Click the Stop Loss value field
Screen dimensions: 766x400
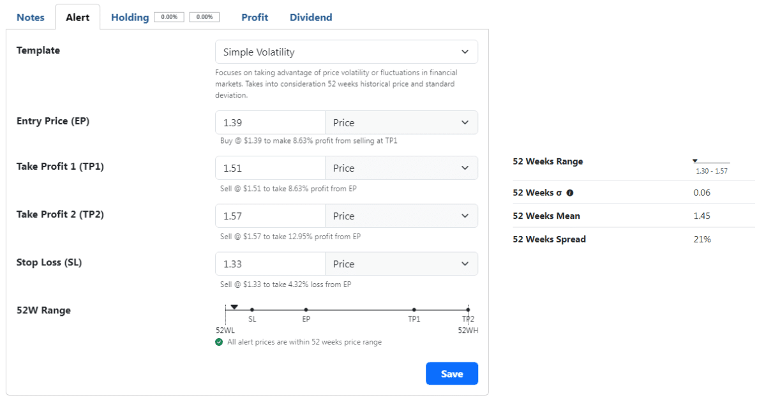(270, 264)
